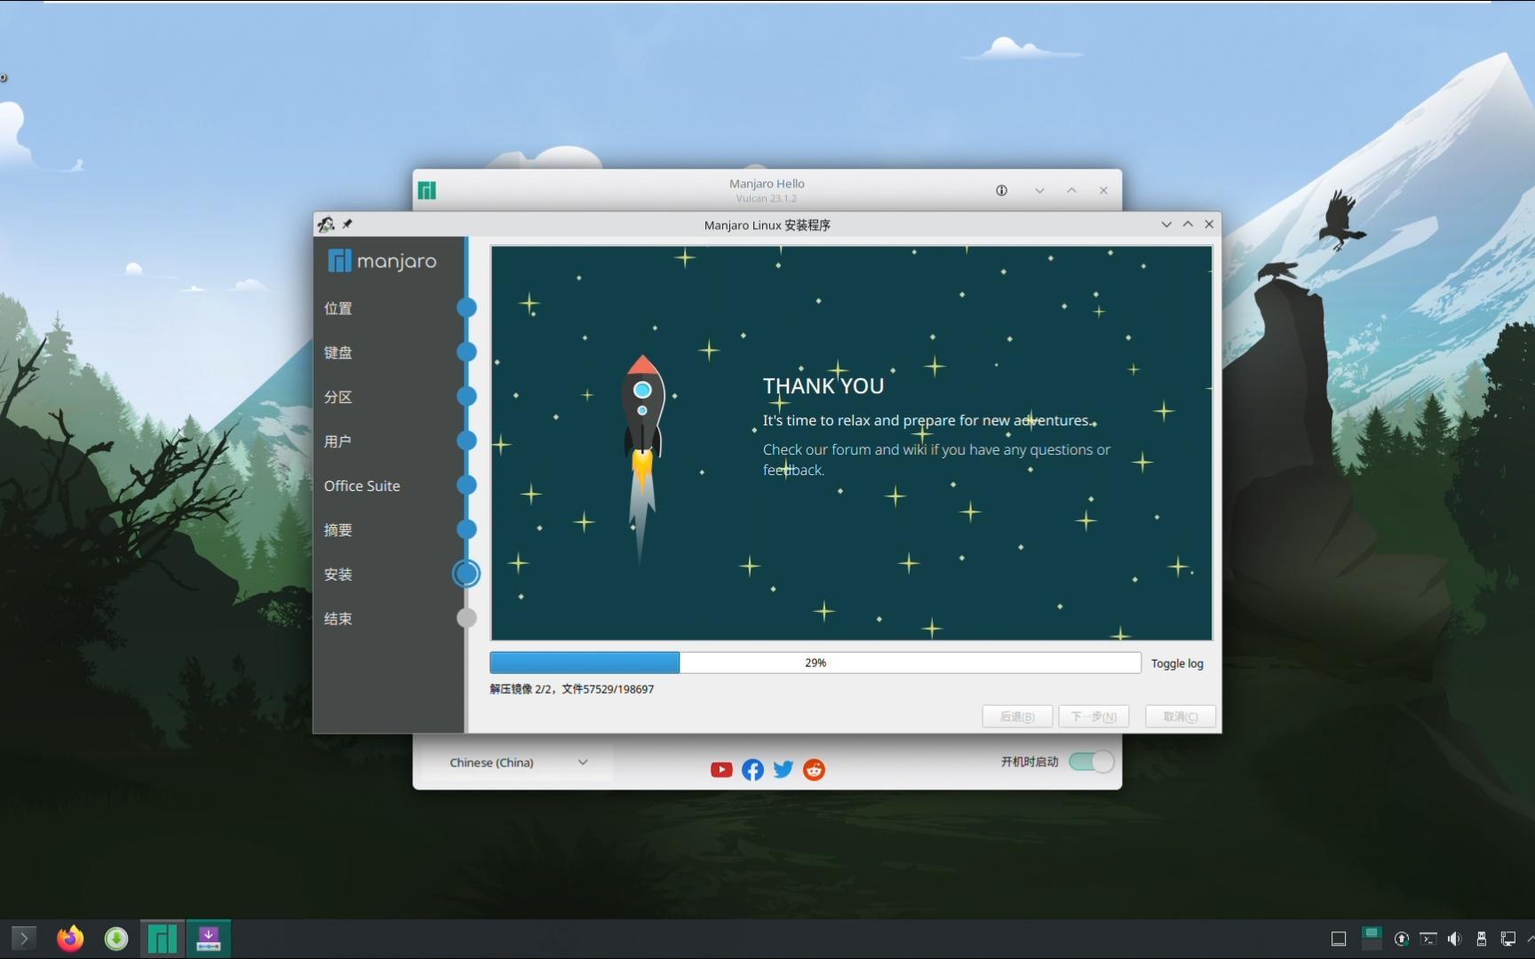Screen dimensions: 1535x959
Task: Click the Reddit icon in Manjaro Hello
Action: [x=813, y=770]
